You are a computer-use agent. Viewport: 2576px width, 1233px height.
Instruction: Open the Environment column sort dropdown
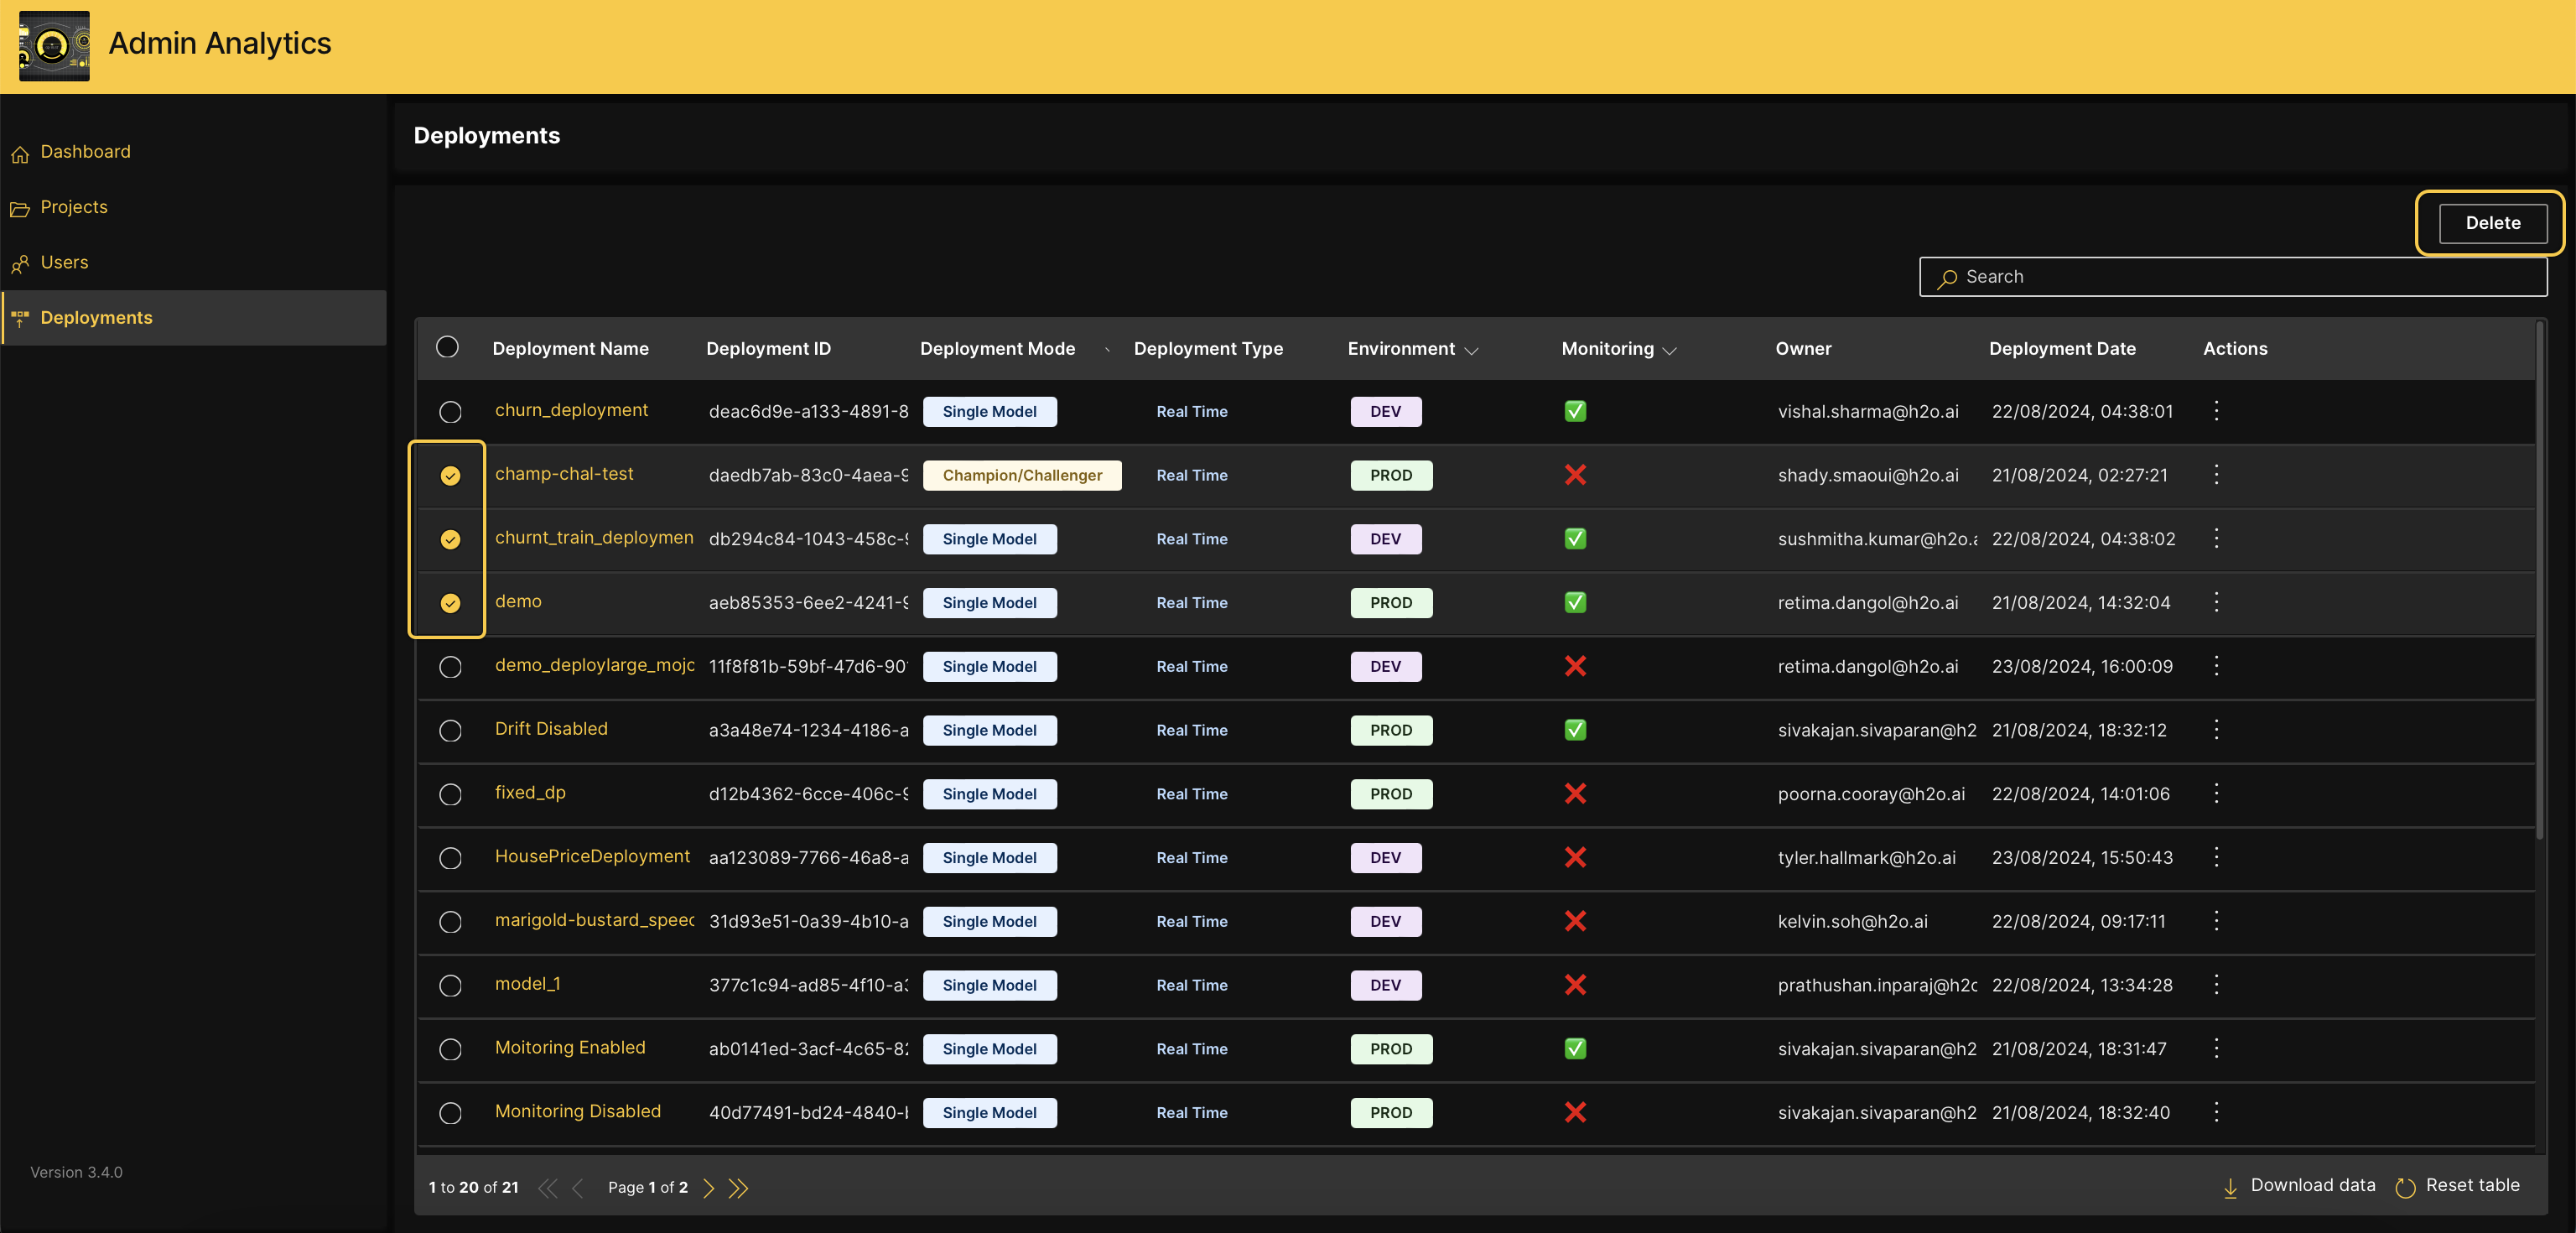(1470, 351)
